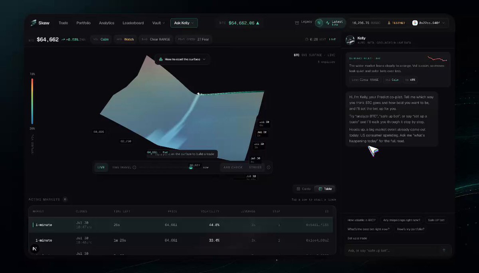View the Leaderboard tab
479x273 pixels.
(x=133, y=23)
